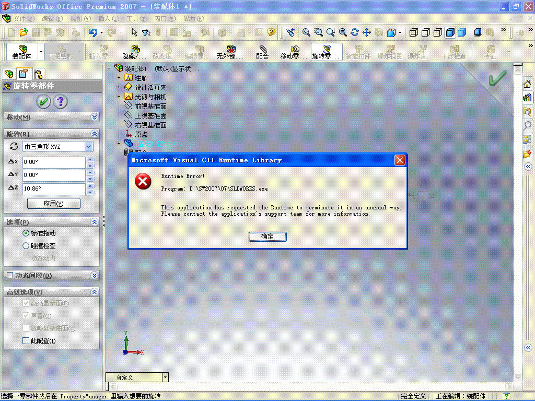Collapse the task pane double-arrow

point(528,167)
